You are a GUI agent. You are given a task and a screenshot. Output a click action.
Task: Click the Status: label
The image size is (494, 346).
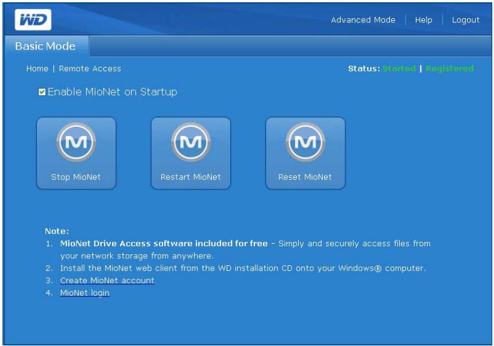pyautogui.click(x=364, y=69)
